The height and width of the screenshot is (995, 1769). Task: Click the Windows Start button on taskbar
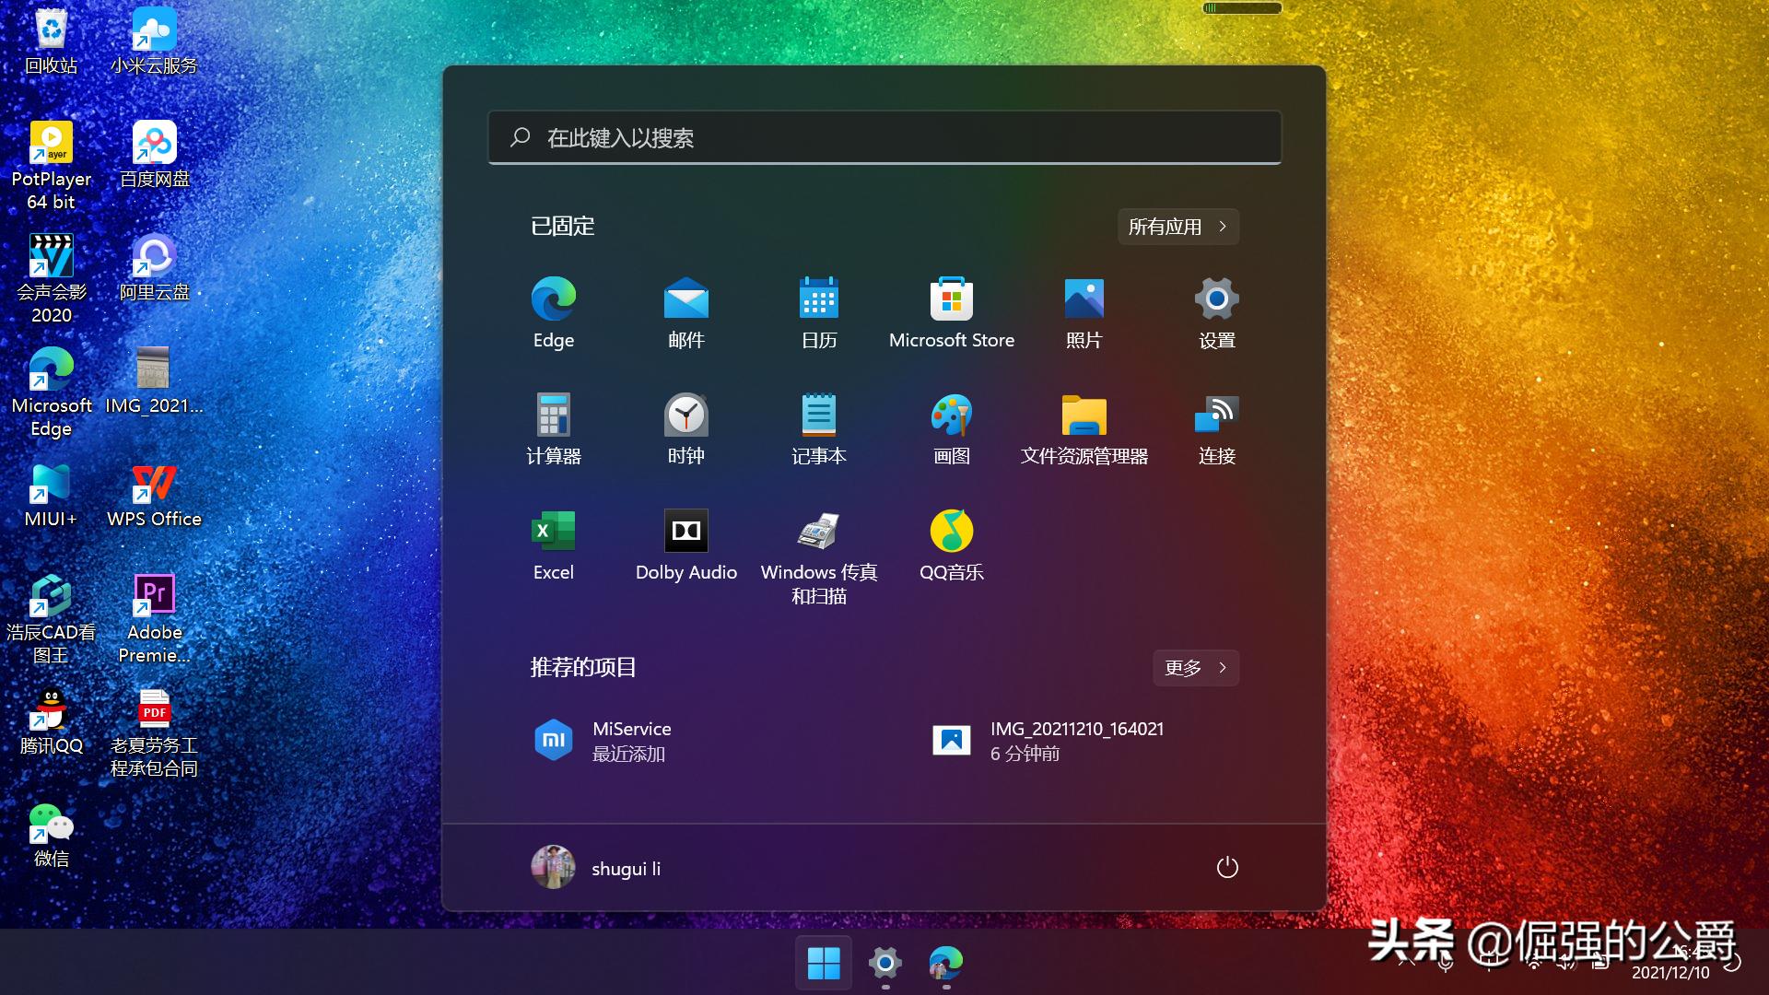[x=823, y=964]
